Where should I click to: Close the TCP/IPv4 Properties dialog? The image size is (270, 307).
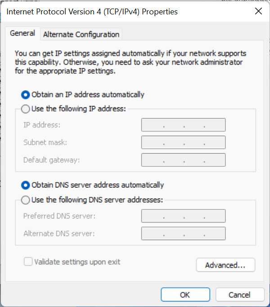click(258, 11)
